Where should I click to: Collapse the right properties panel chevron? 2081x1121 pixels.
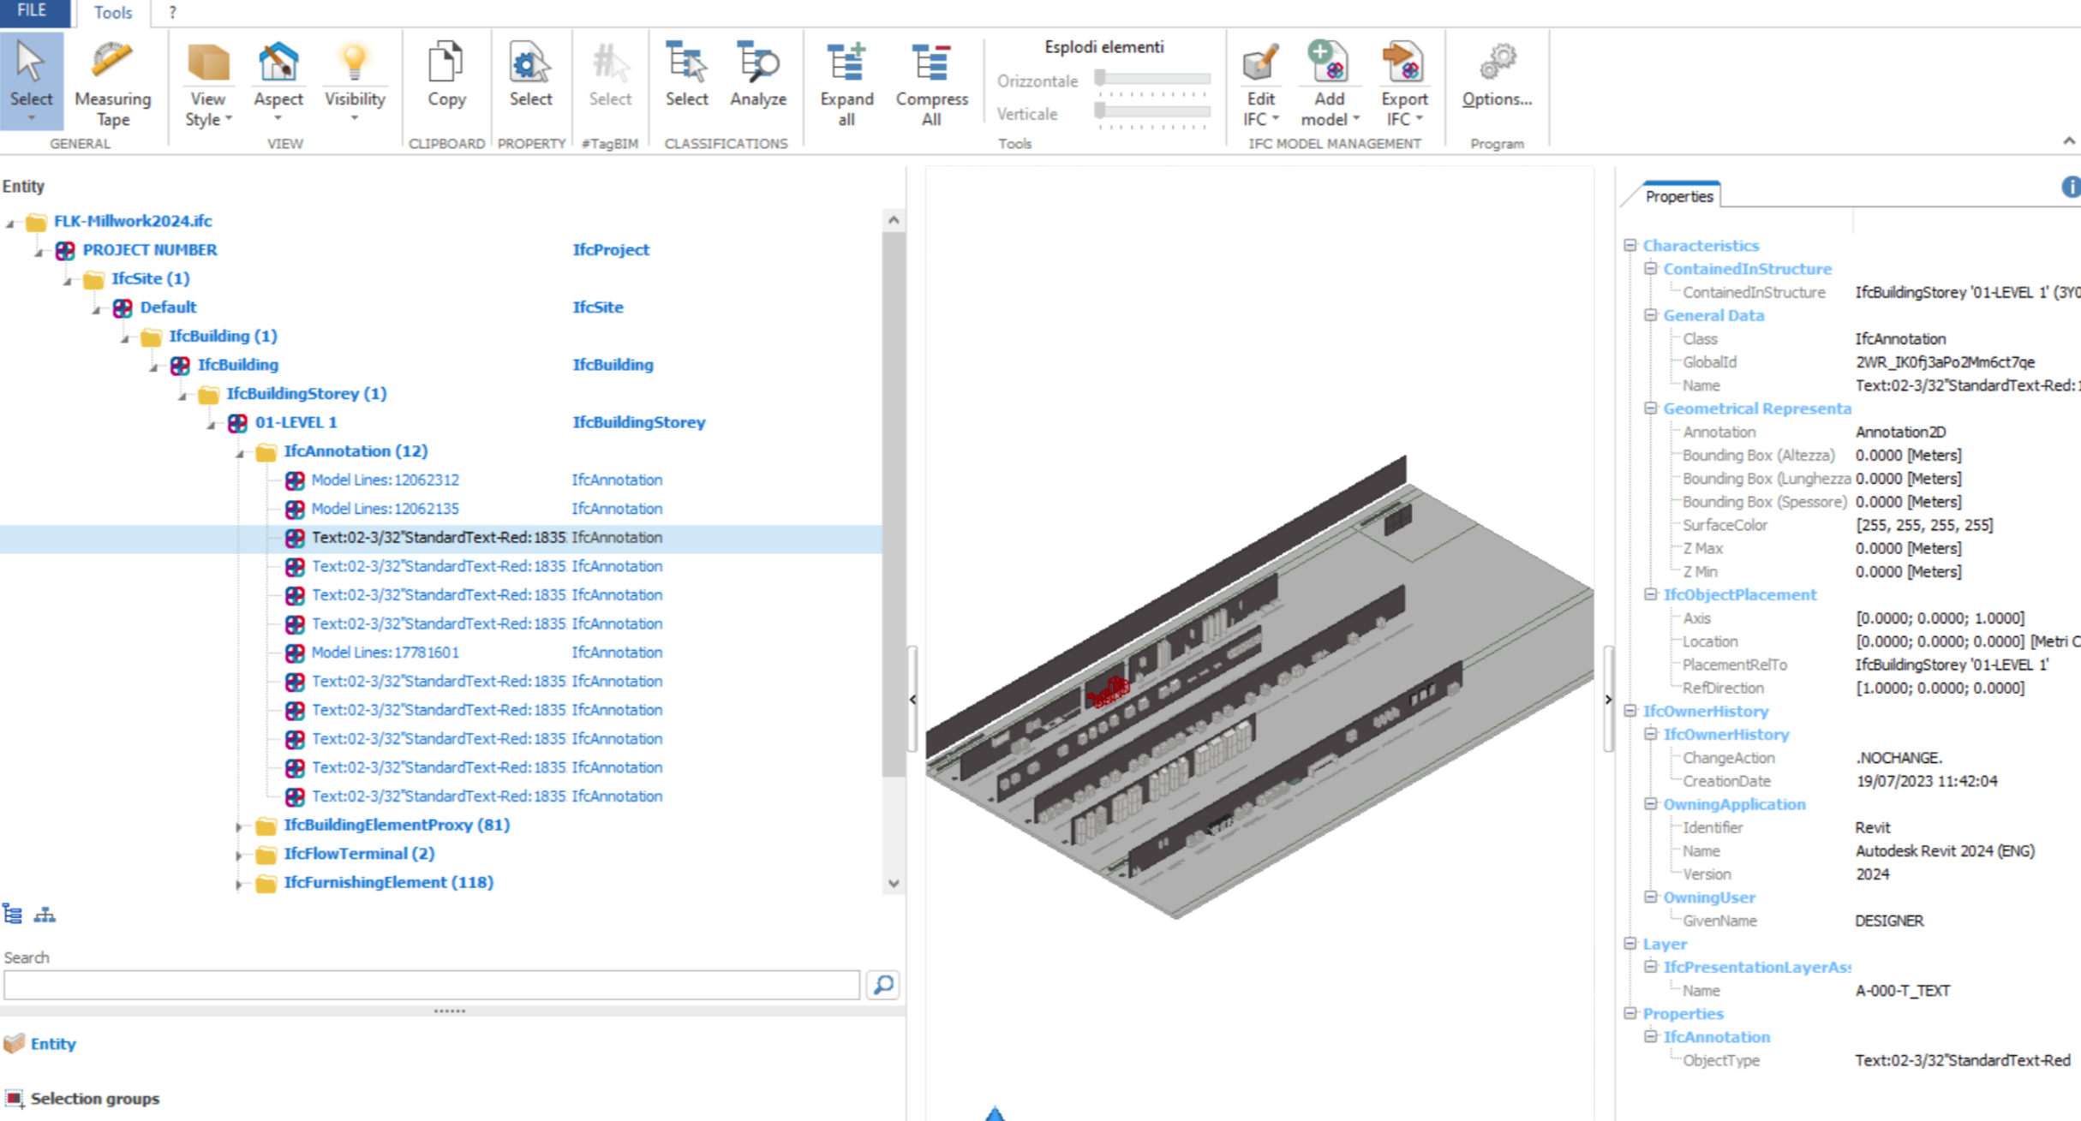(1608, 700)
